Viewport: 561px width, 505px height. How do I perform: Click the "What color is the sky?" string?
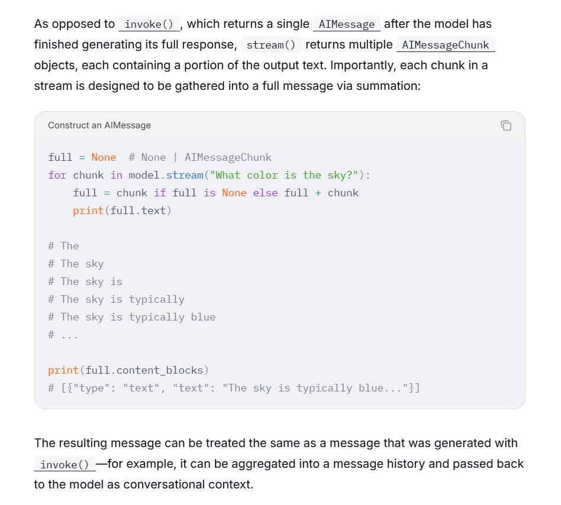tap(284, 175)
